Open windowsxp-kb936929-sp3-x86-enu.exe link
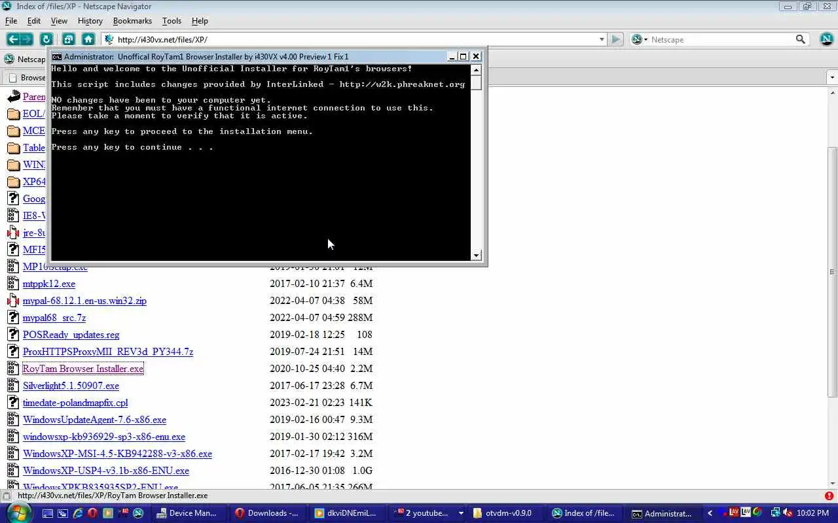Viewport: 838px width, 523px height. (104, 437)
